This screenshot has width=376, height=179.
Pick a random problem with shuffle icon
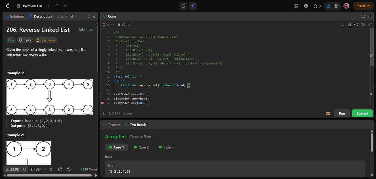[64, 6]
